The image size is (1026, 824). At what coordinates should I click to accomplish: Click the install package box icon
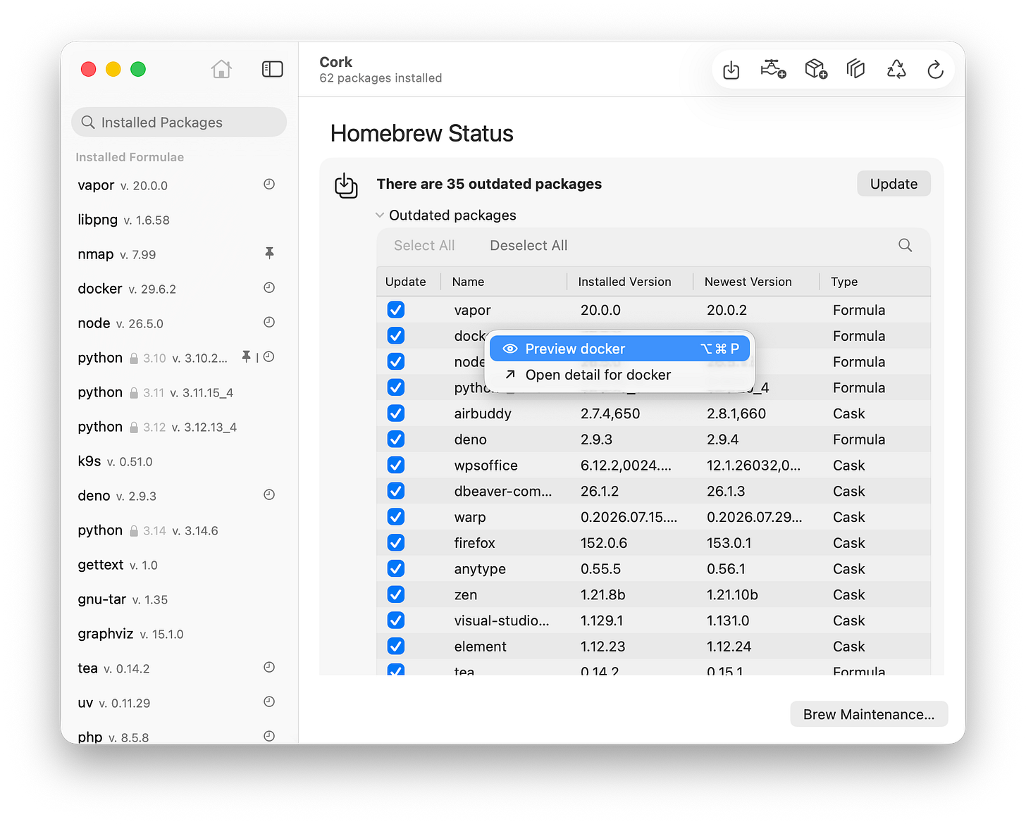(x=816, y=69)
